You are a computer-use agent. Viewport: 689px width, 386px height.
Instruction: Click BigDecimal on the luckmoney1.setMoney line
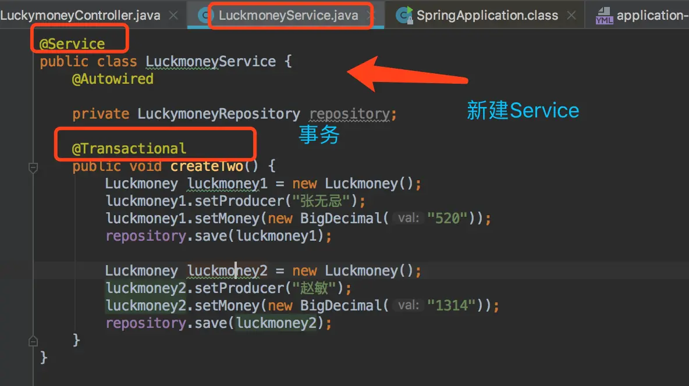tap(341, 218)
